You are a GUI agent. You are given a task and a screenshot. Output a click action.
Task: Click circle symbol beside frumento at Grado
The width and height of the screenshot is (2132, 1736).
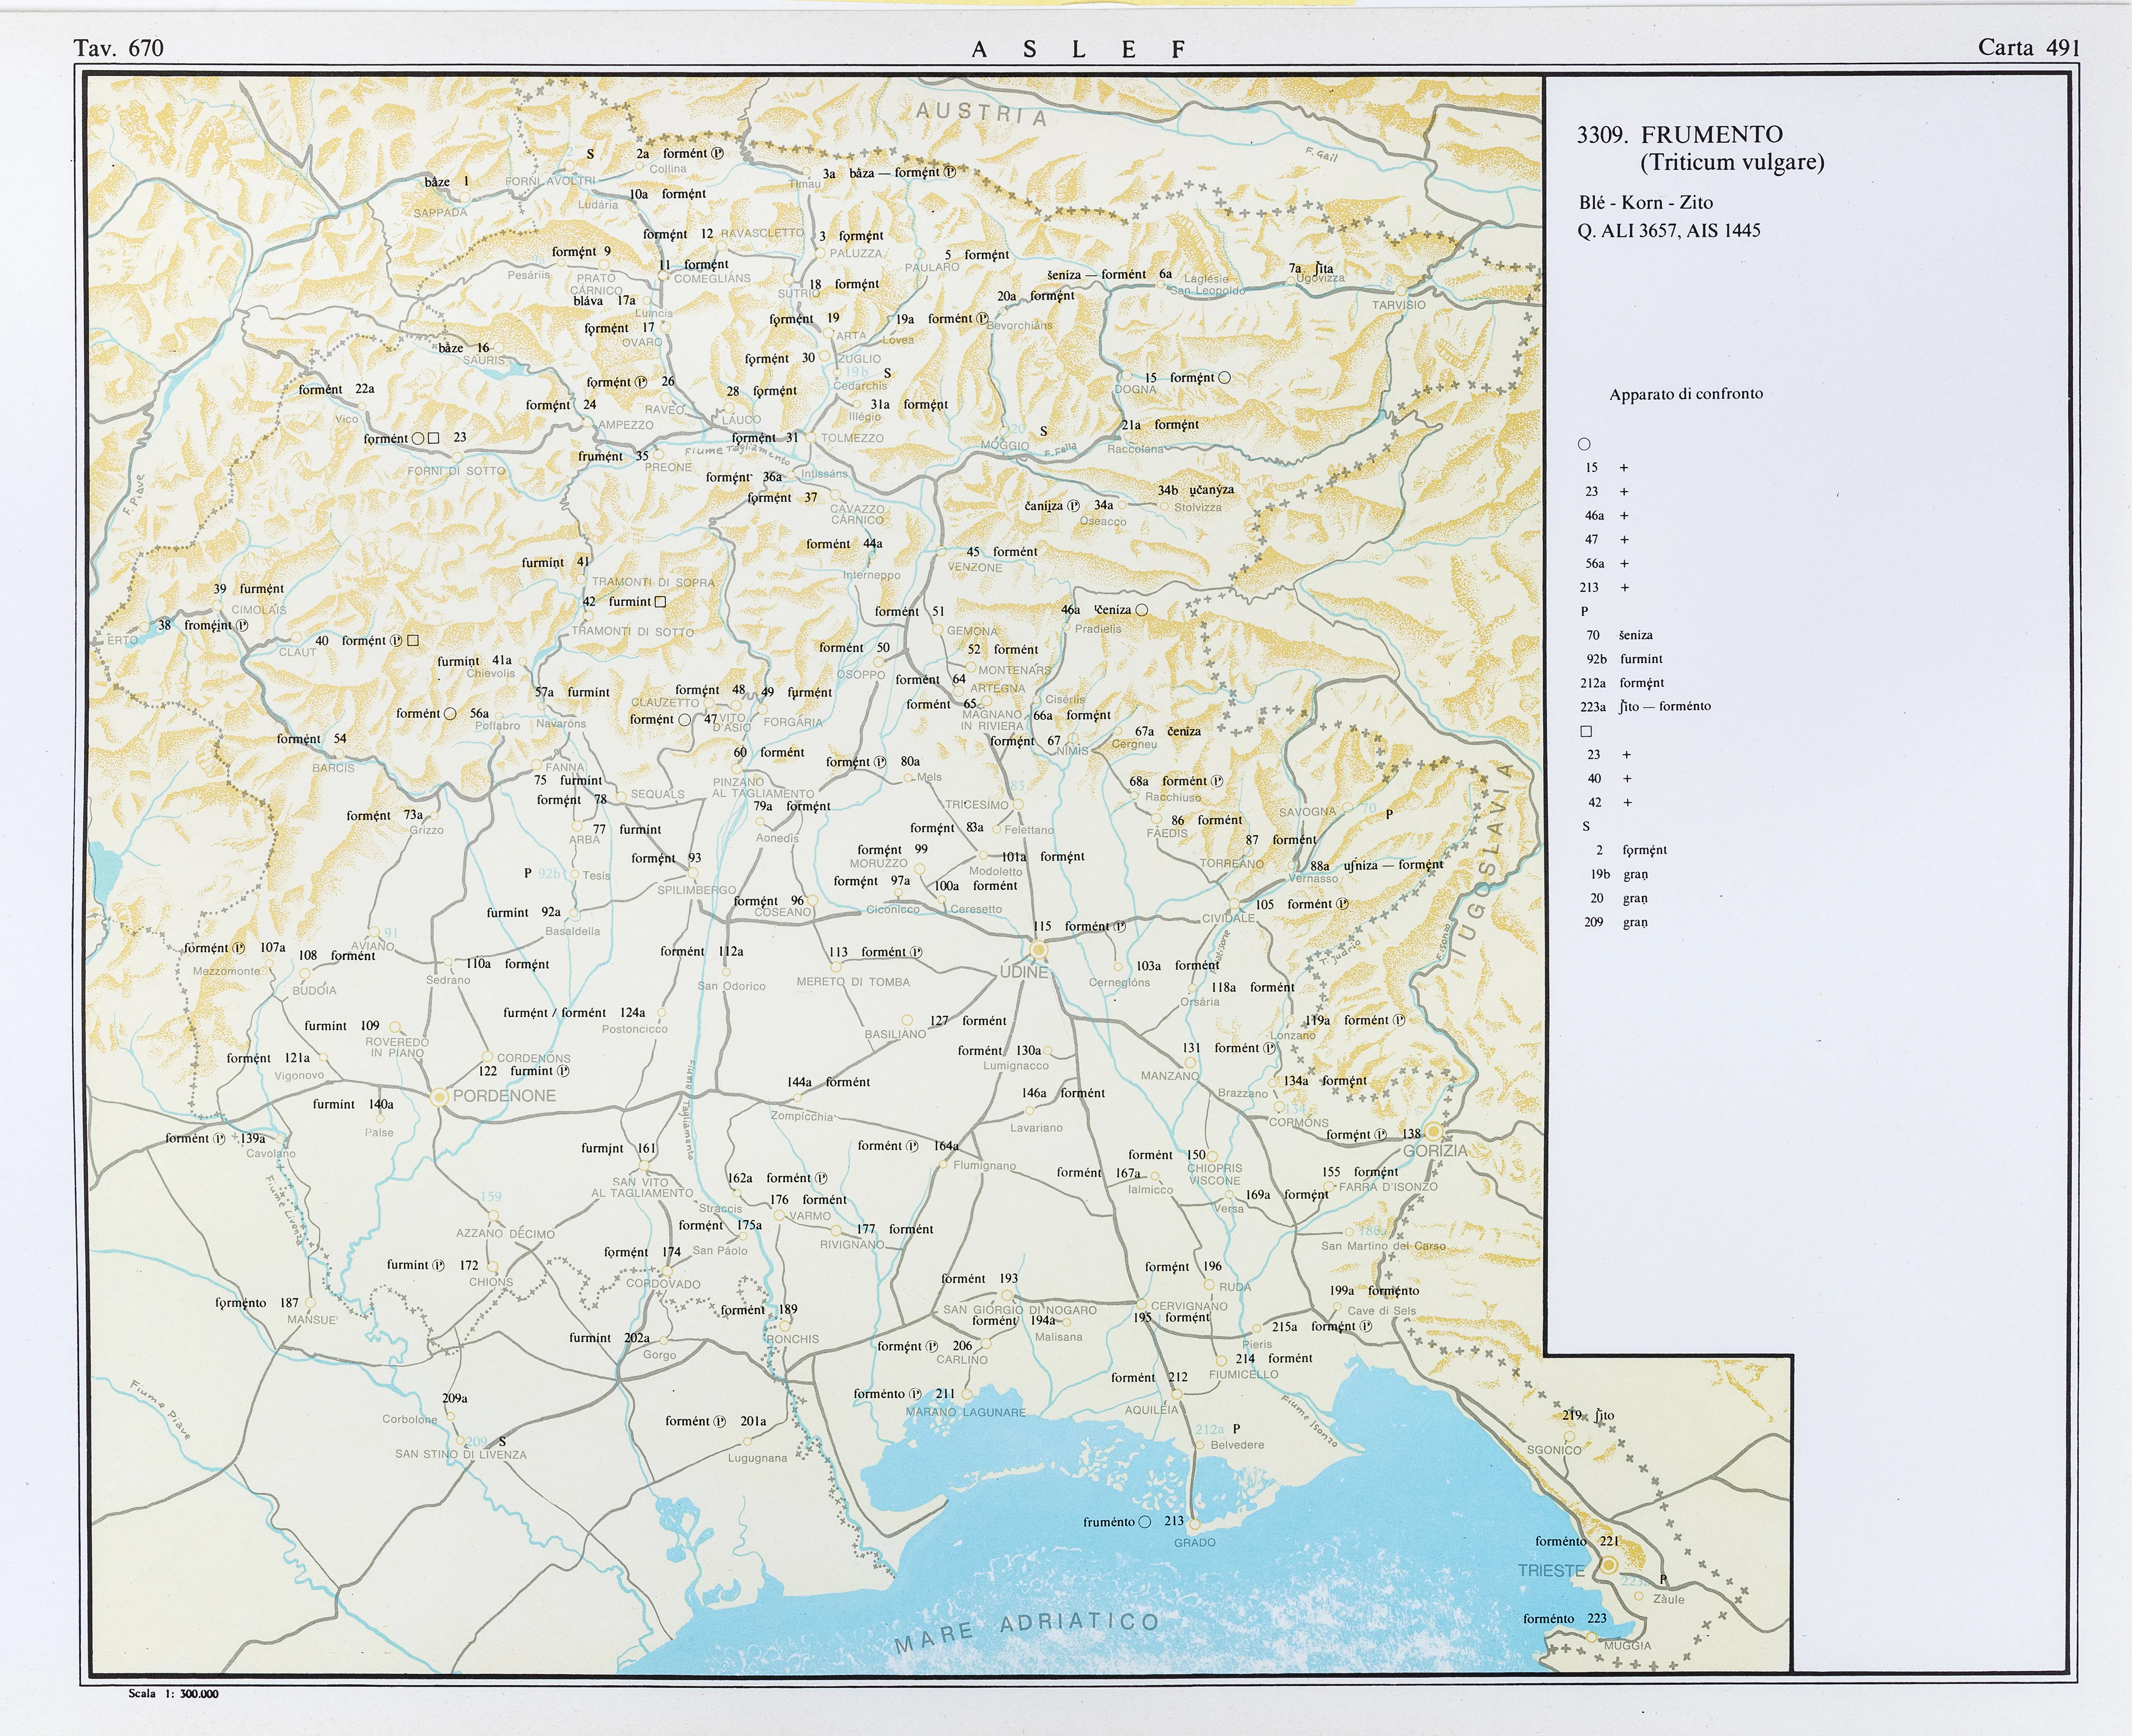click(1145, 1522)
